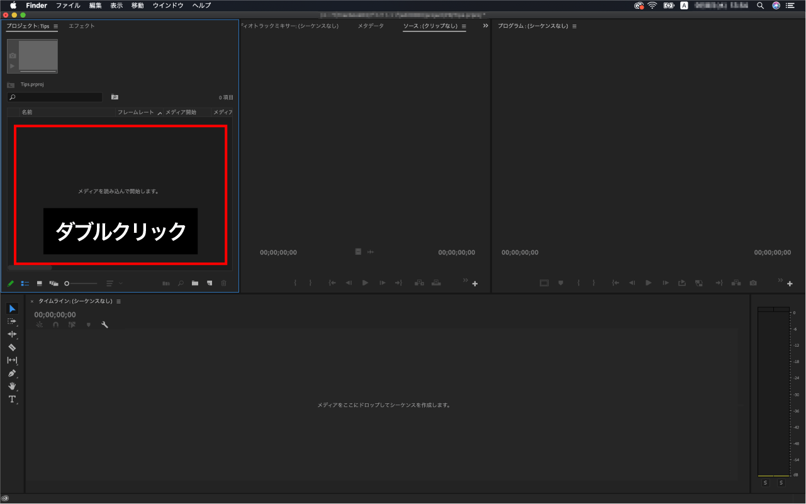Toggle nest sequence insert mode icon
Viewport: 806px width, 504px height.
[40, 325]
